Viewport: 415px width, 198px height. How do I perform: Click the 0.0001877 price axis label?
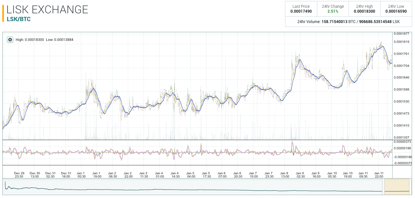(x=401, y=34)
